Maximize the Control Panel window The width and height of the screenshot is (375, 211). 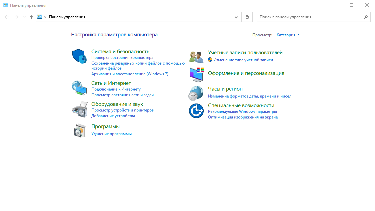(x=352, y=5)
